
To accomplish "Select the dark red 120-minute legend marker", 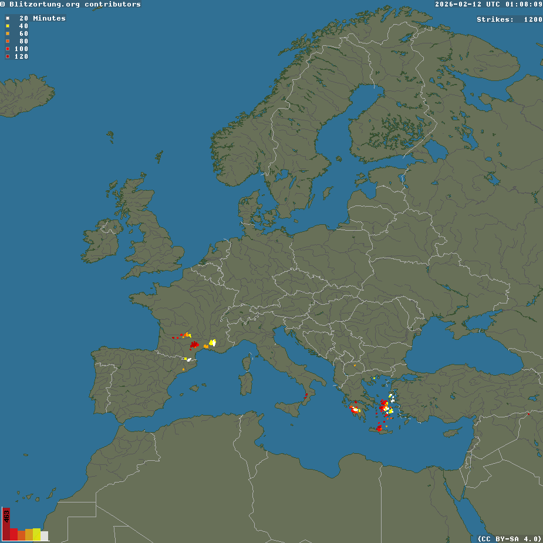I will 8,56.
